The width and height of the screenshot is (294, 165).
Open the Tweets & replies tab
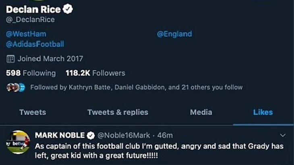coord(118,112)
